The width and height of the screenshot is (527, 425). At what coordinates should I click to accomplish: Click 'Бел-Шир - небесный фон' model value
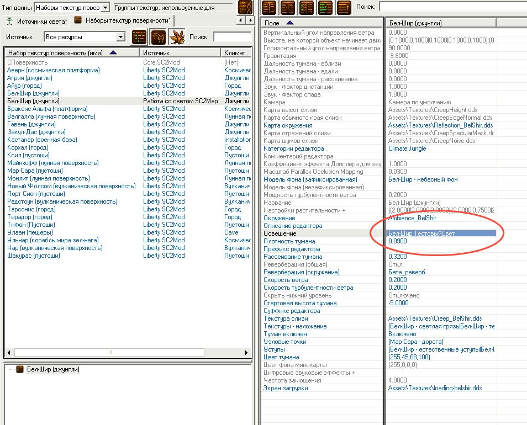pyautogui.click(x=423, y=179)
